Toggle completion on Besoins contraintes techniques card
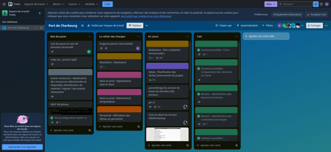This screenshot has height=152, width=331. pyautogui.click(x=198, y=116)
